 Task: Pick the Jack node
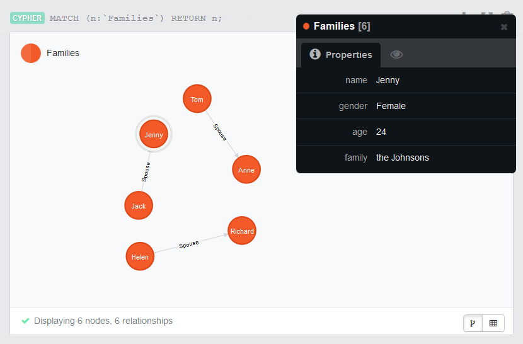pos(139,206)
